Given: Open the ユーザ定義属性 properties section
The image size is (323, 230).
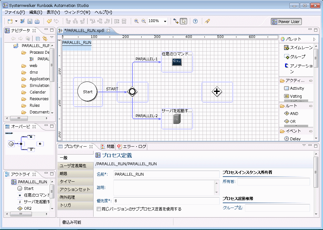Looking at the screenshot, I should pos(75,166).
